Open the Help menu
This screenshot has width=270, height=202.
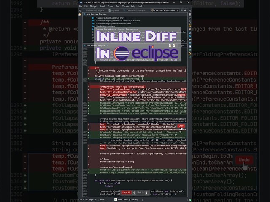click(x=133, y=6)
